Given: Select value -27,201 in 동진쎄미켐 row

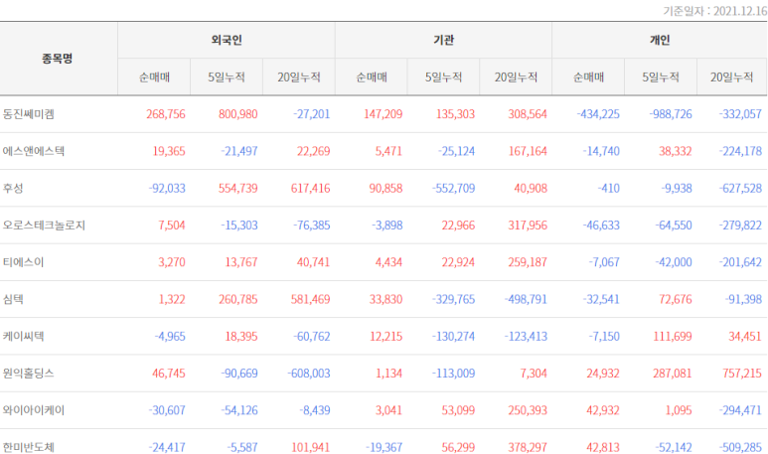Looking at the screenshot, I should [312, 114].
